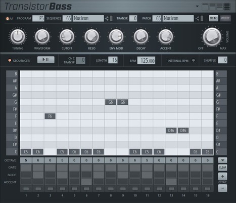Select the third layout view icon

point(219,7)
